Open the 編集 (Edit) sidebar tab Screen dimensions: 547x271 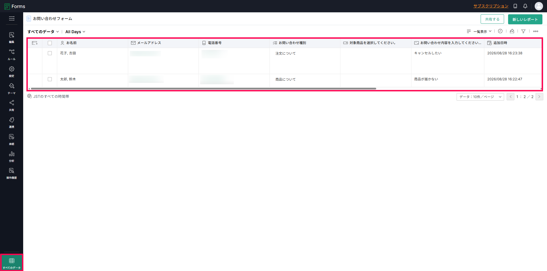[x=11, y=37]
